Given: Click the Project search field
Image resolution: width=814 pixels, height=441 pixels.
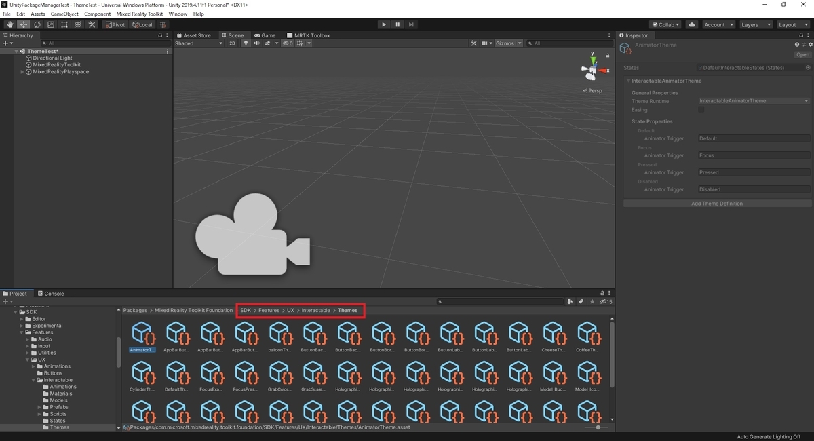Looking at the screenshot, I should [x=501, y=301].
